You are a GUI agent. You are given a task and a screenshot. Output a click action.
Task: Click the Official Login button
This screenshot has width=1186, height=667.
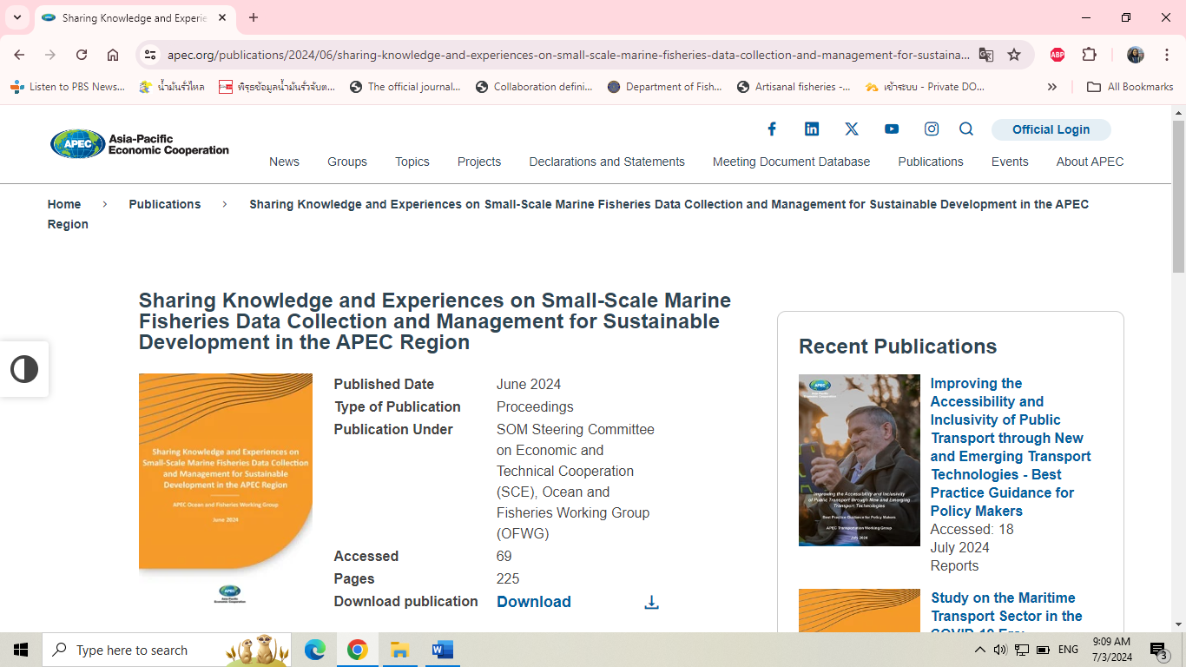tap(1051, 129)
